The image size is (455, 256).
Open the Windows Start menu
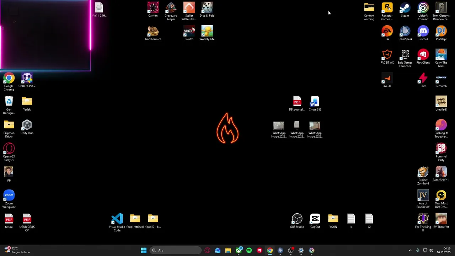(x=144, y=250)
